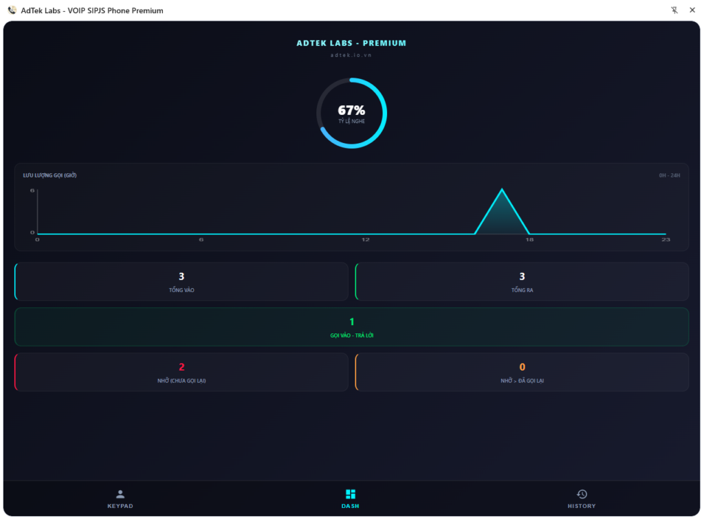Select the Tổng Ra card
704x519 pixels.
[x=522, y=281]
